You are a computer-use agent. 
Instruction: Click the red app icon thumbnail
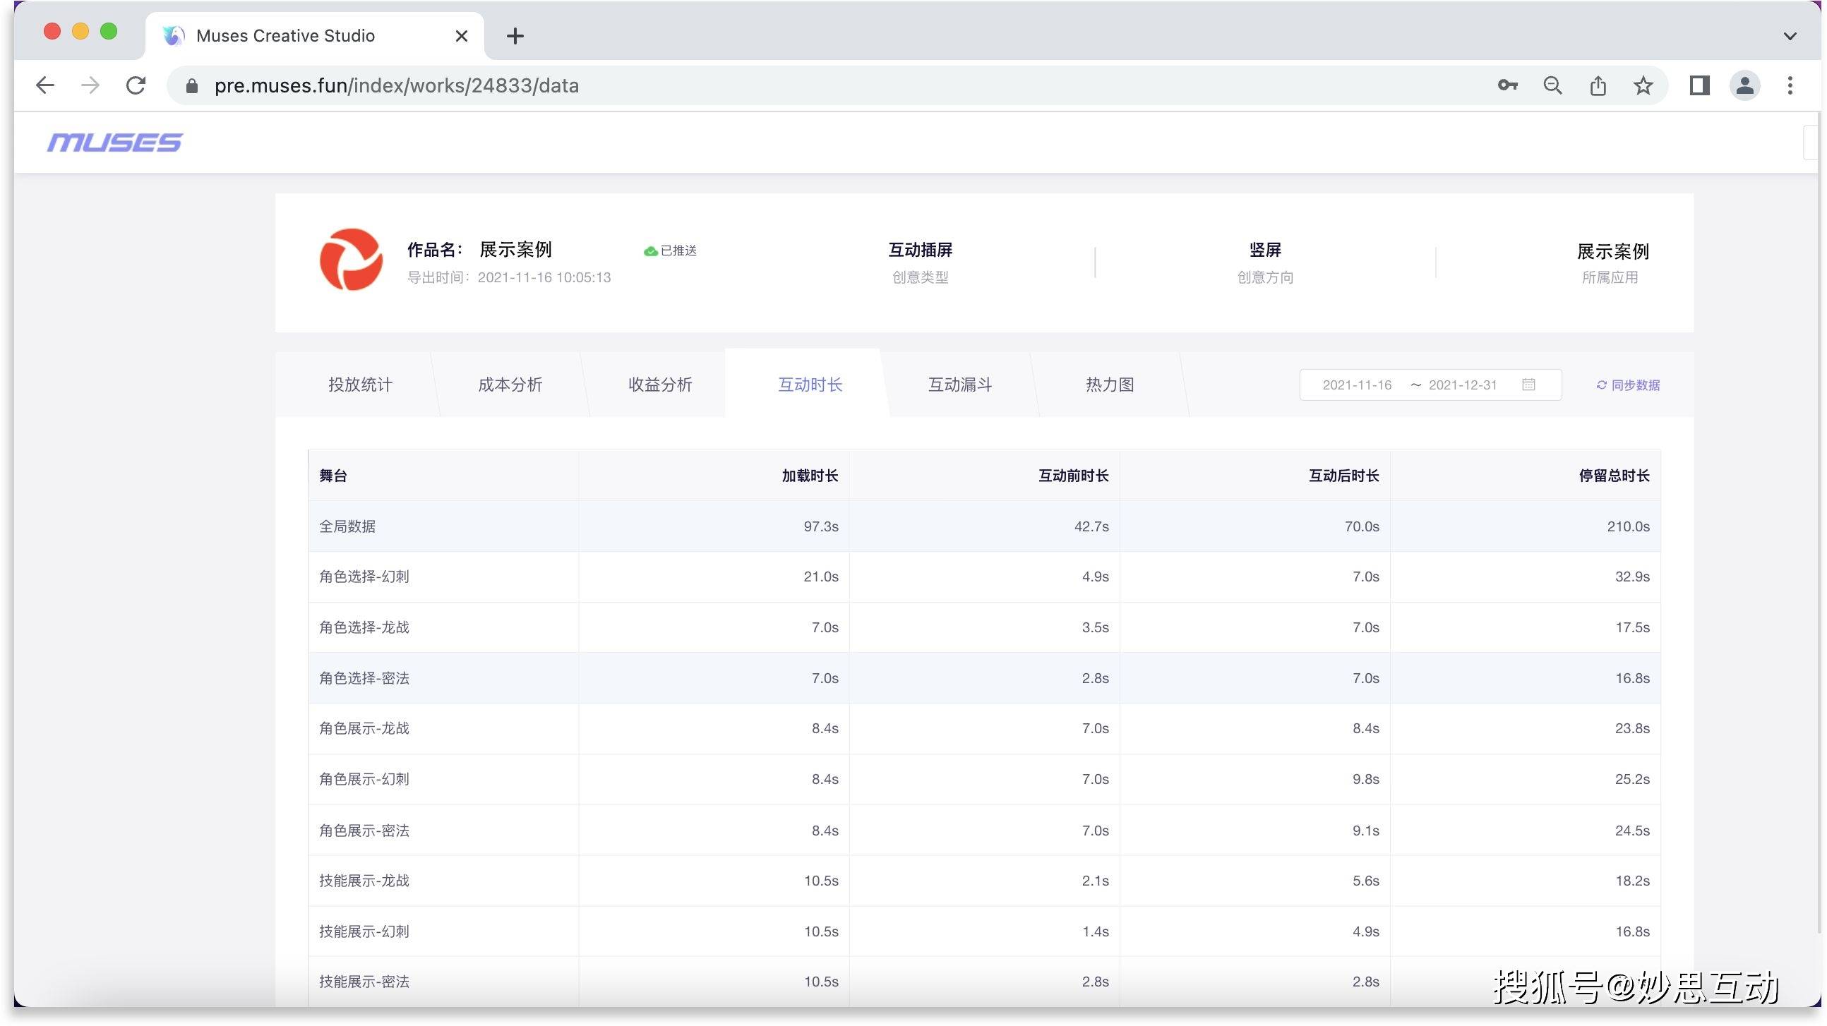[351, 260]
